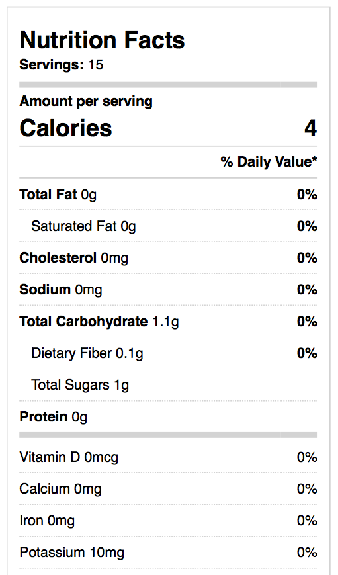The height and width of the screenshot is (575, 338).
Task: Click the Nutrition Facts heading
Action: pyautogui.click(x=102, y=40)
